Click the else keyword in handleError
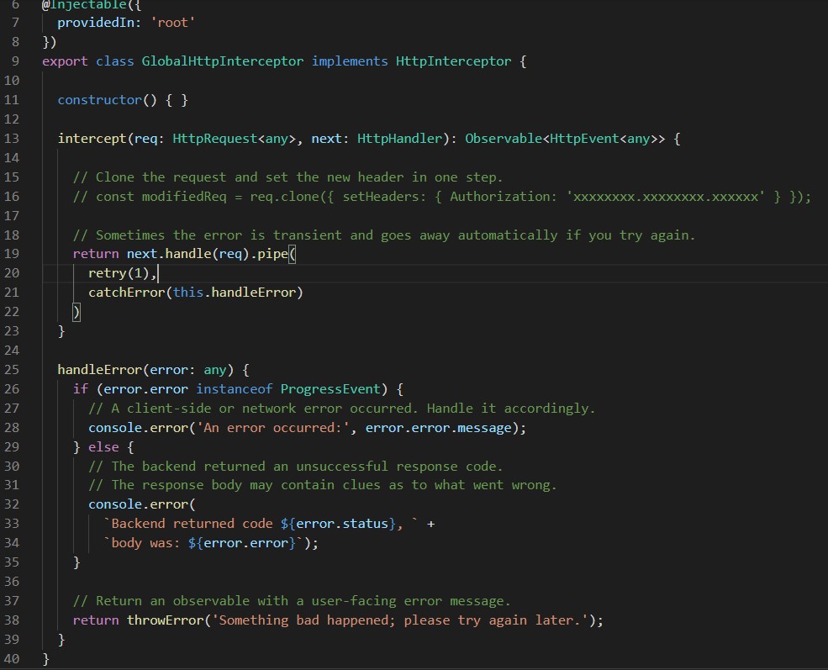828x670 pixels. pos(103,446)
